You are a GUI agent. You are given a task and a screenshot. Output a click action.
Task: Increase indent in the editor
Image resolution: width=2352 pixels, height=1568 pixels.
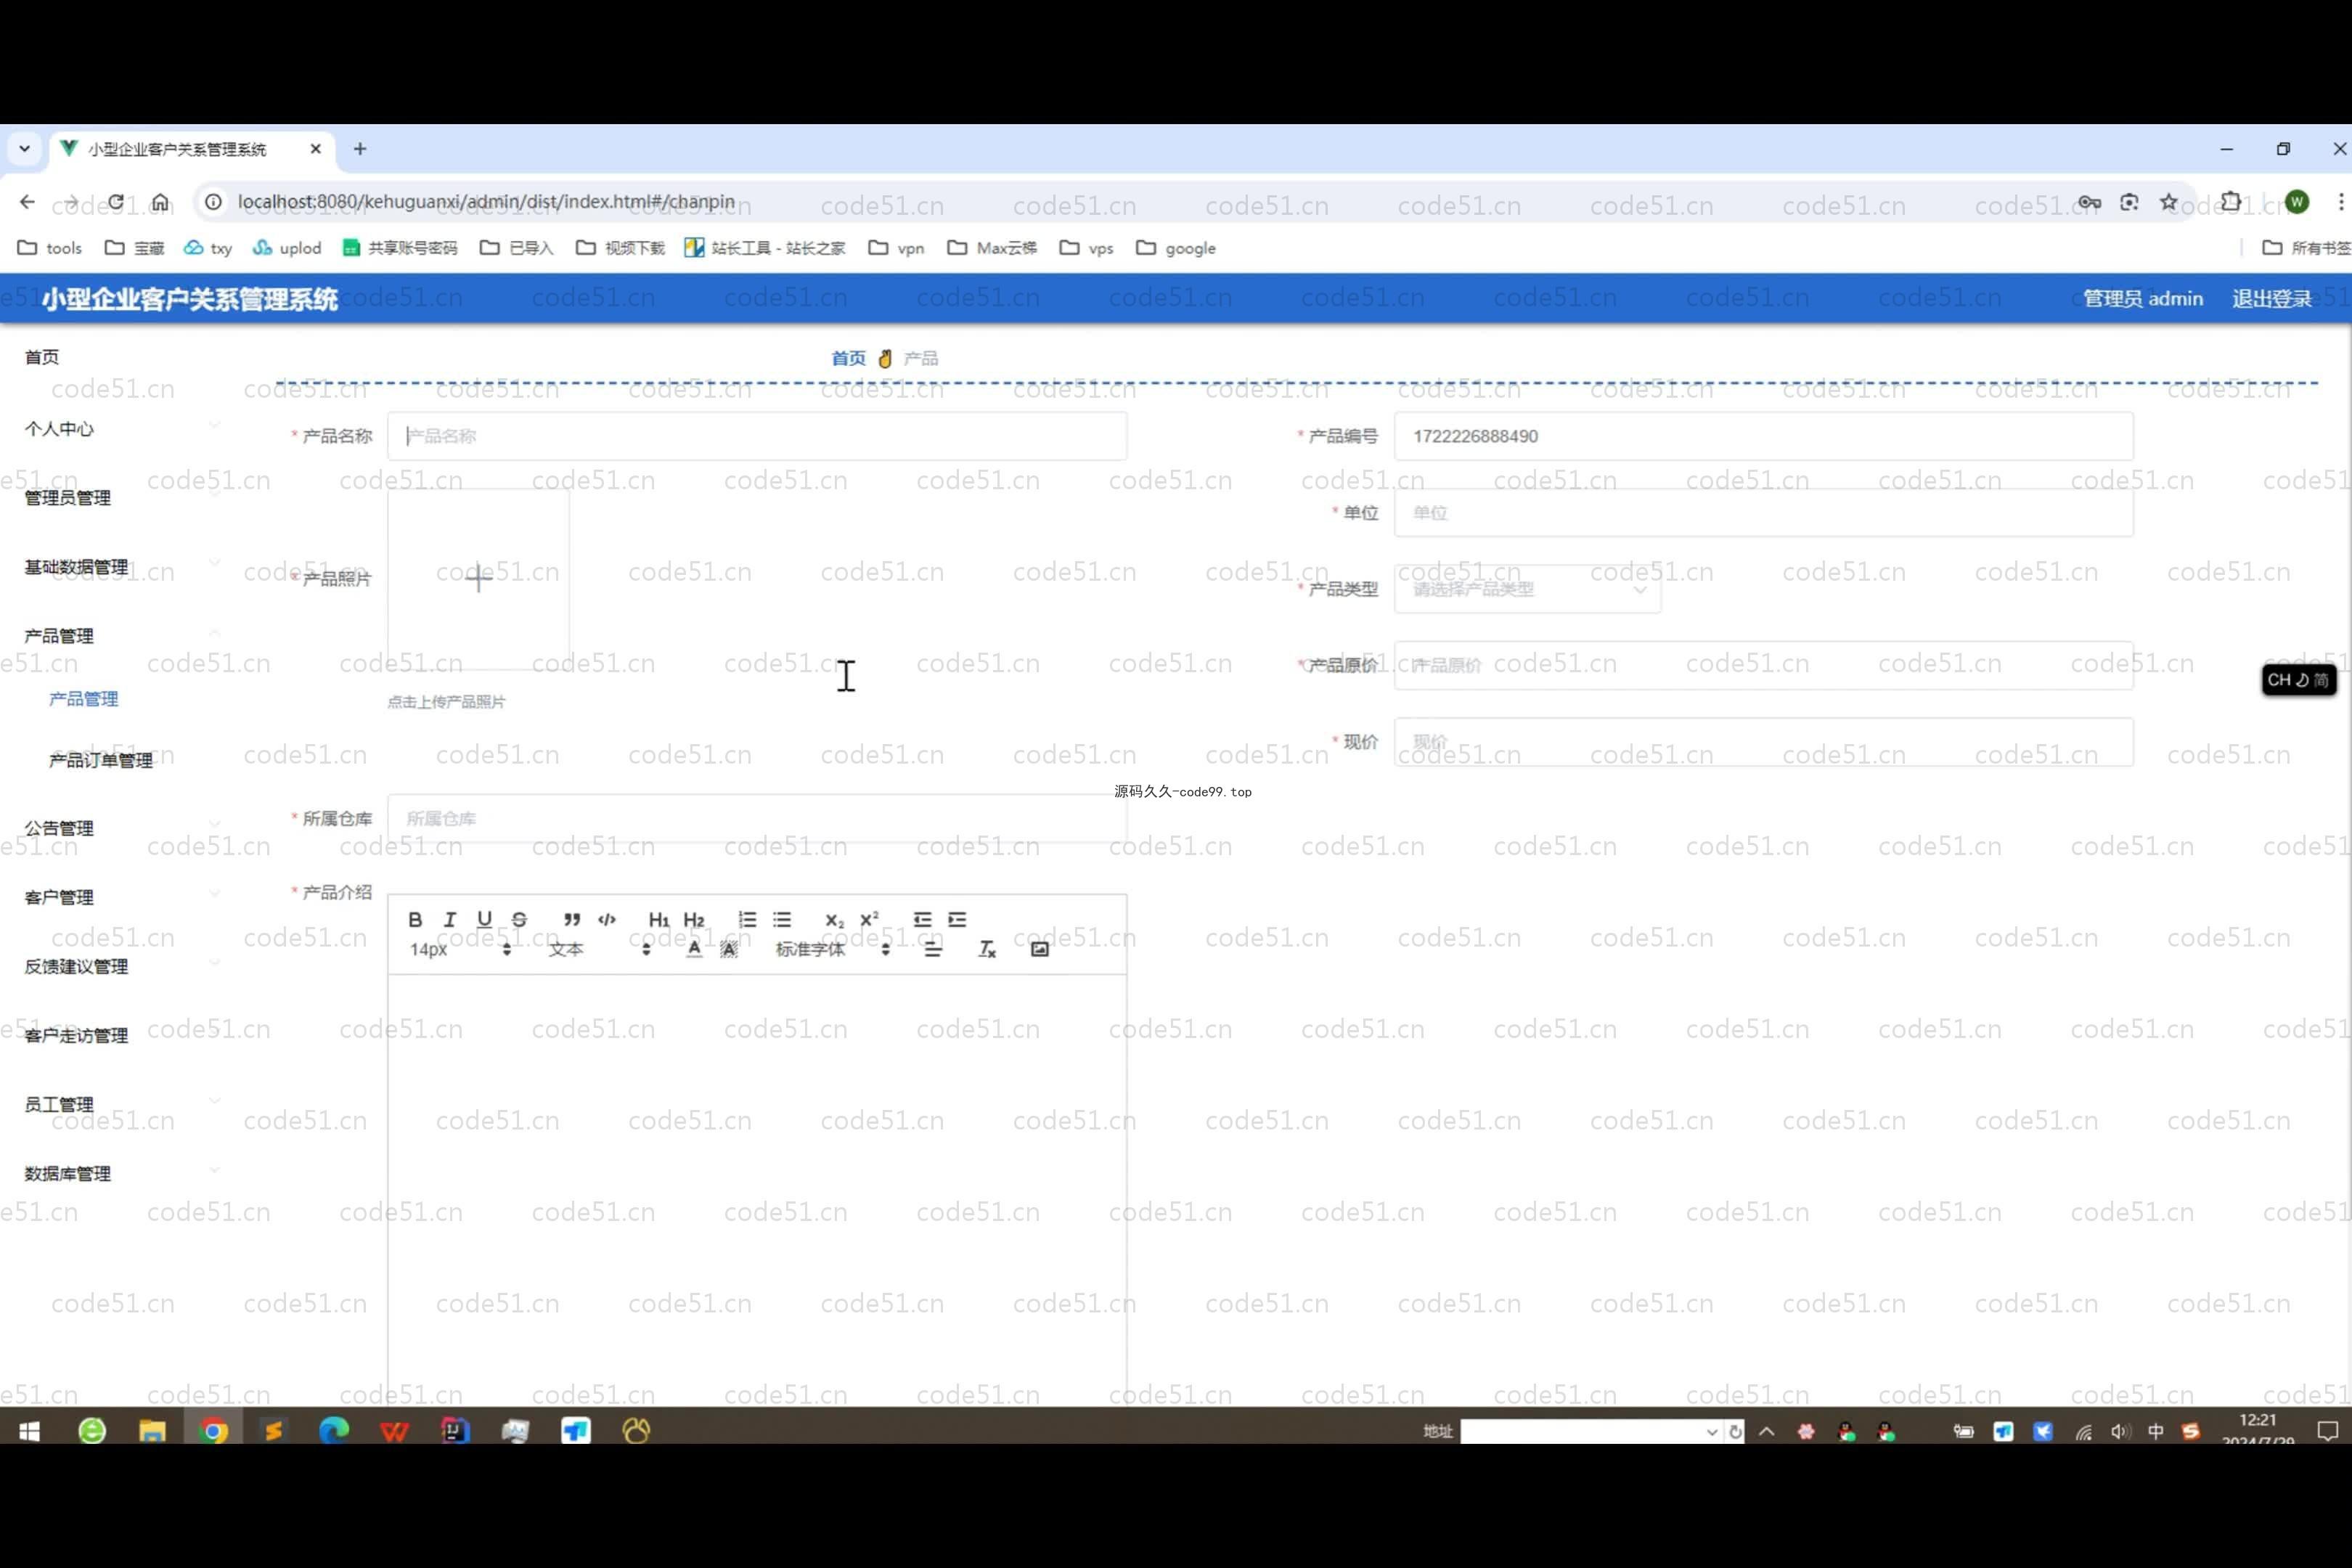pyautogui.click(x=957, y=919)
